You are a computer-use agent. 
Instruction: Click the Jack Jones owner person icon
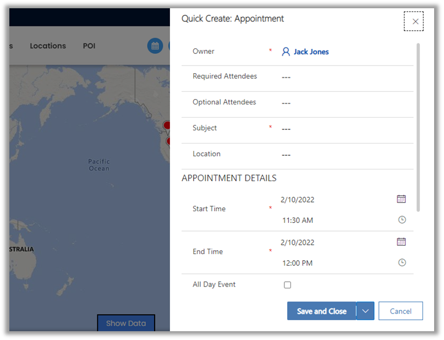click(x=286, y=52)
